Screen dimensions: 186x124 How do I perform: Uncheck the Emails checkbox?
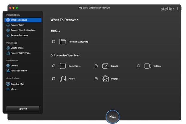[96, 66]
